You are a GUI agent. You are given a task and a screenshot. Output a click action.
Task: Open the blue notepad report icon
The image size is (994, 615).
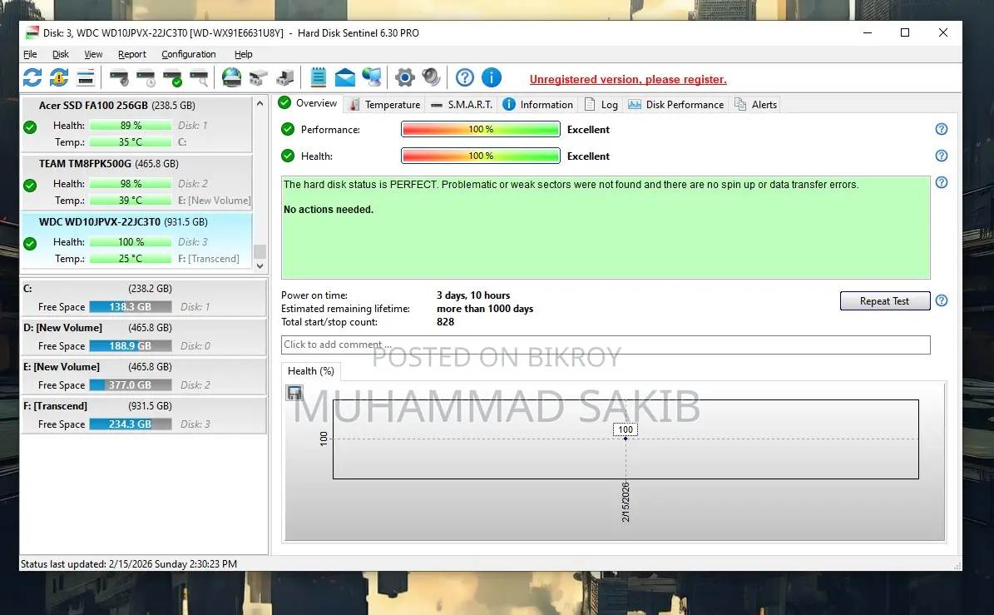[x=319, y=77]
